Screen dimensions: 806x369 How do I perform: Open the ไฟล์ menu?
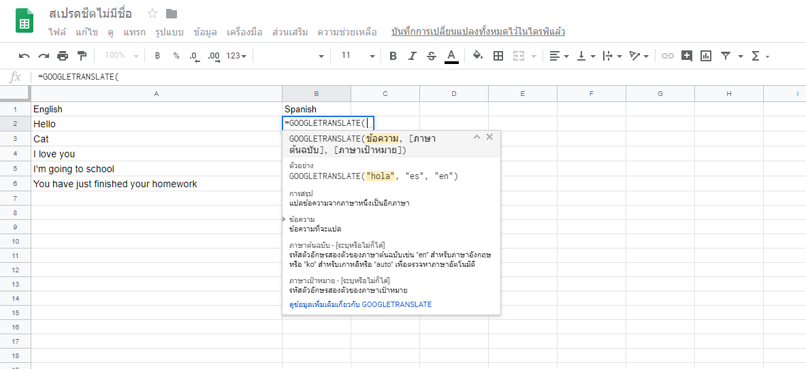point(58,32)
